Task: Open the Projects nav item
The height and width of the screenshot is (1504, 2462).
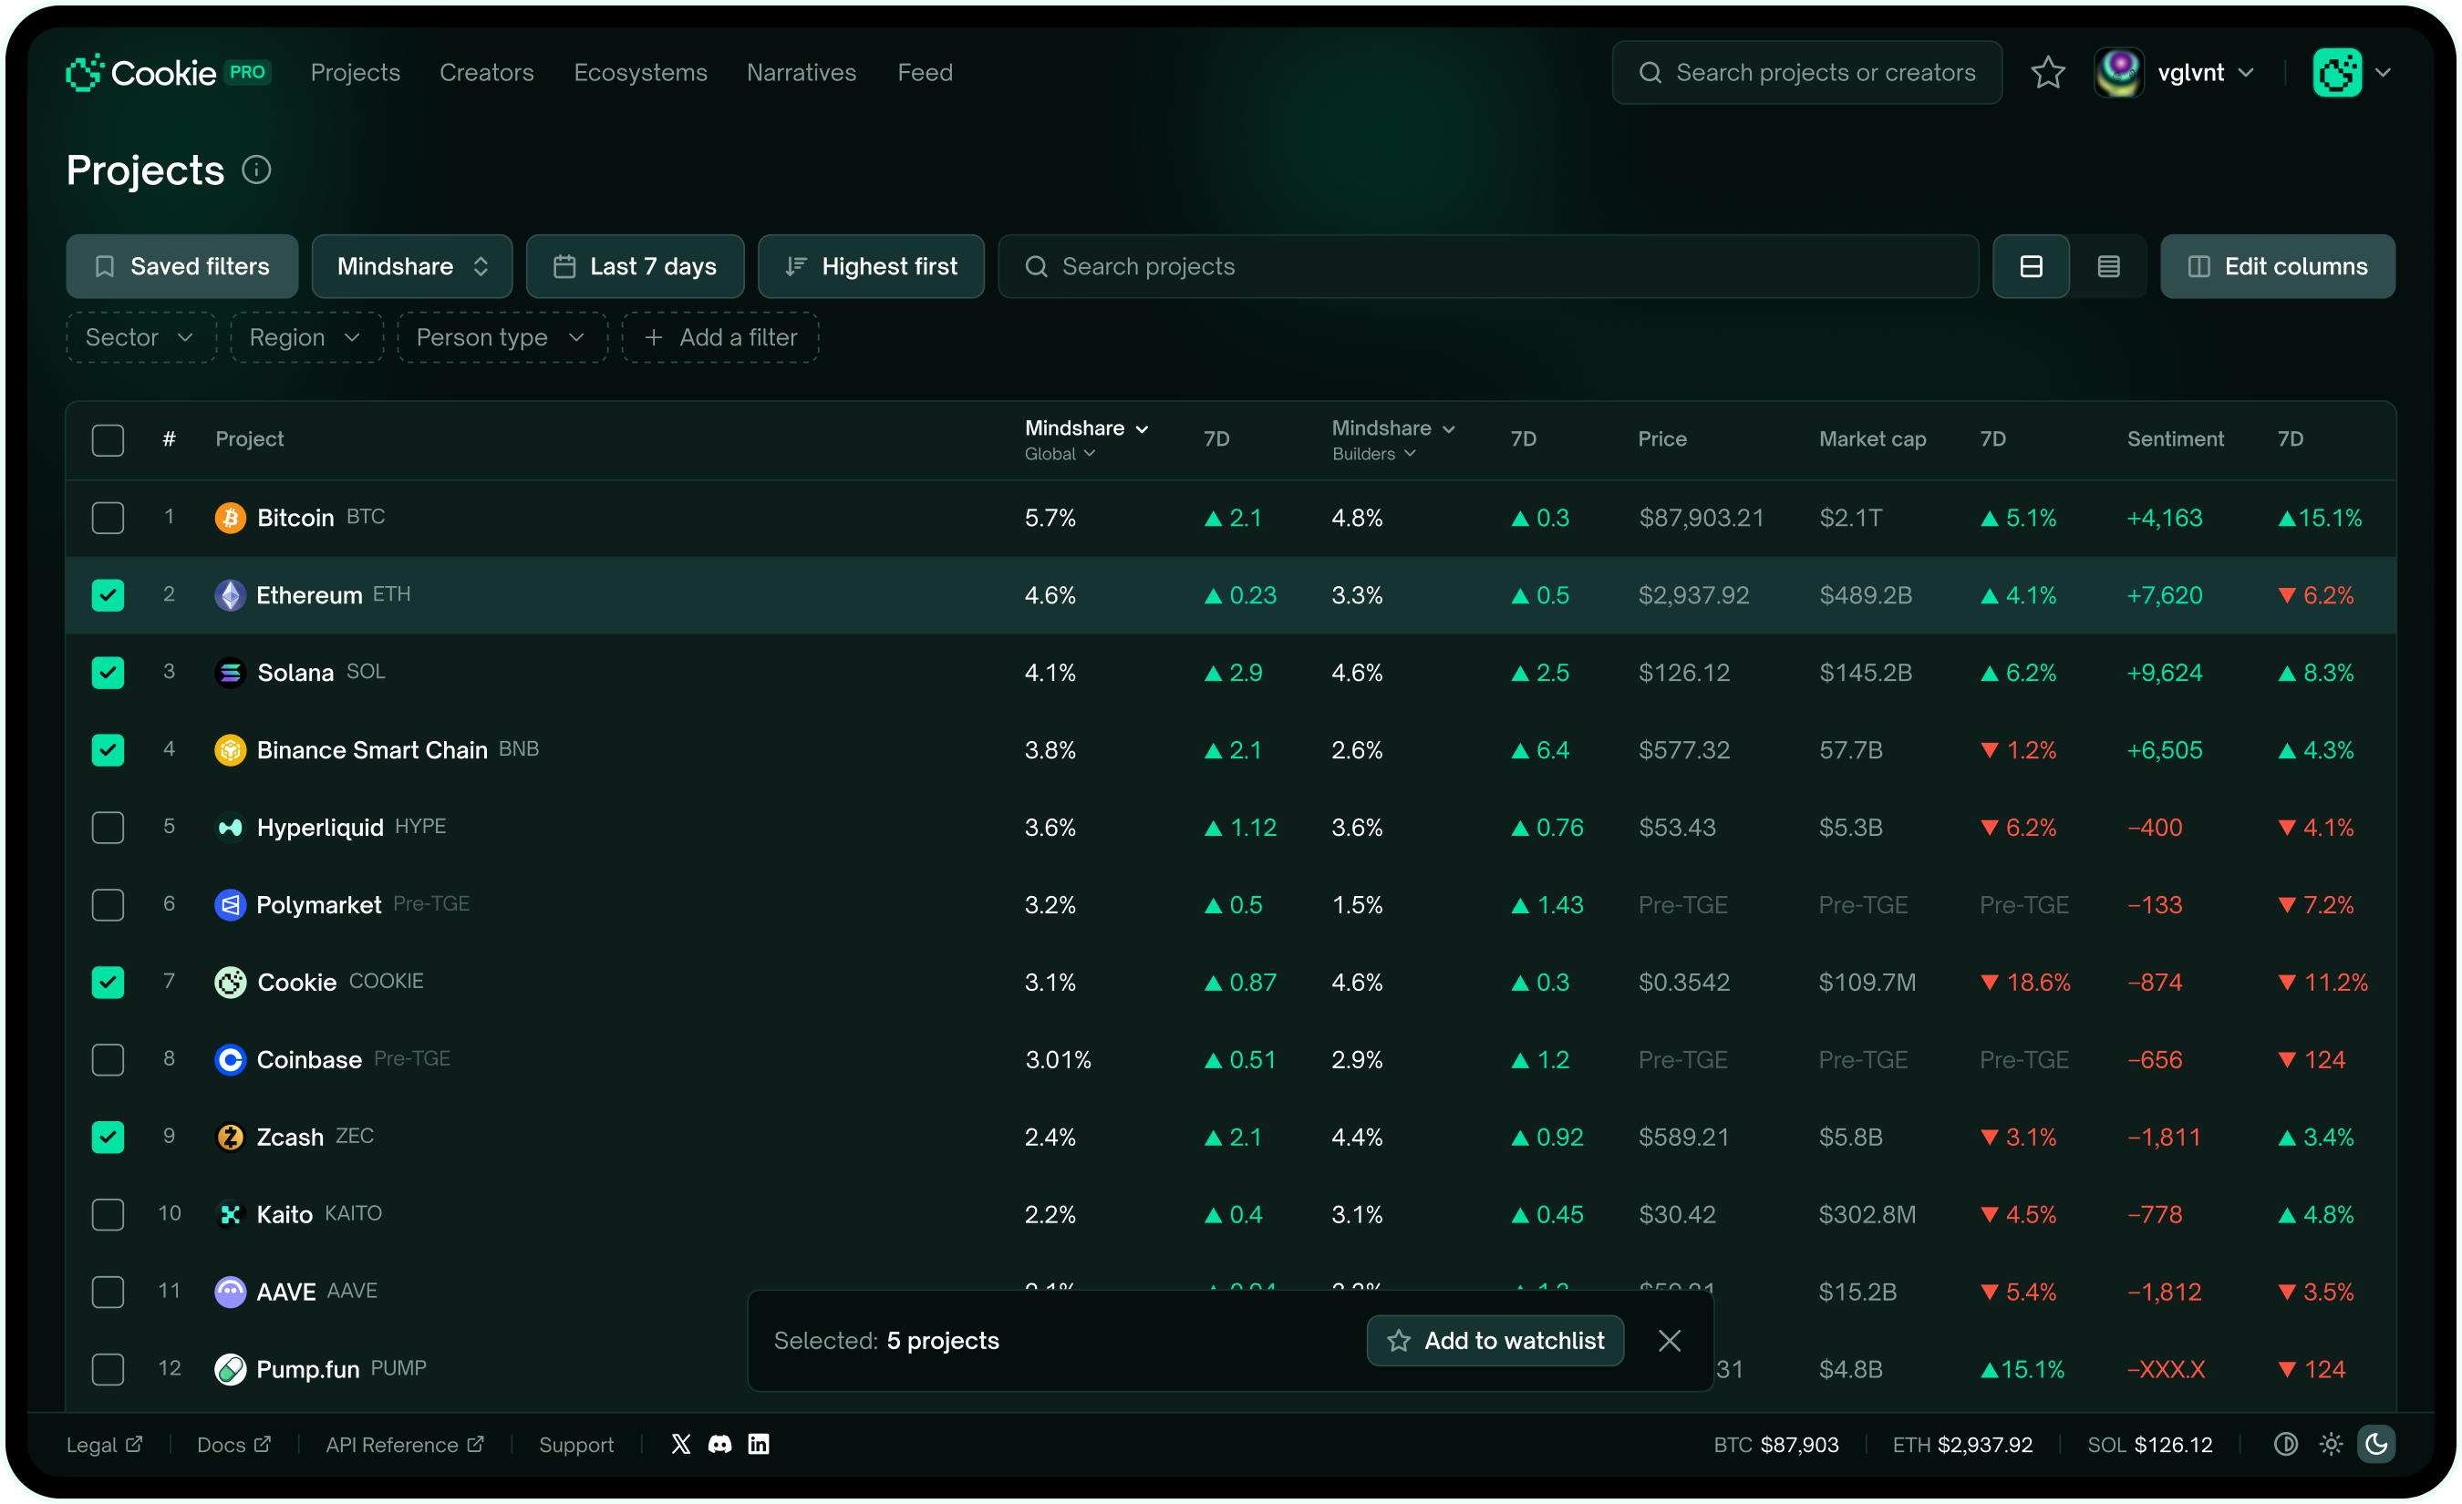Action: click(x=355, y=73)
